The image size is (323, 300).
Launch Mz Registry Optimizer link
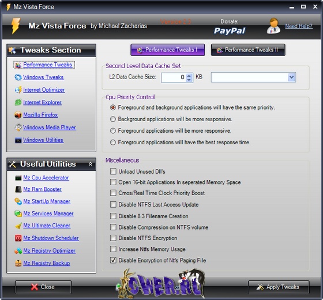pos(49,251)
